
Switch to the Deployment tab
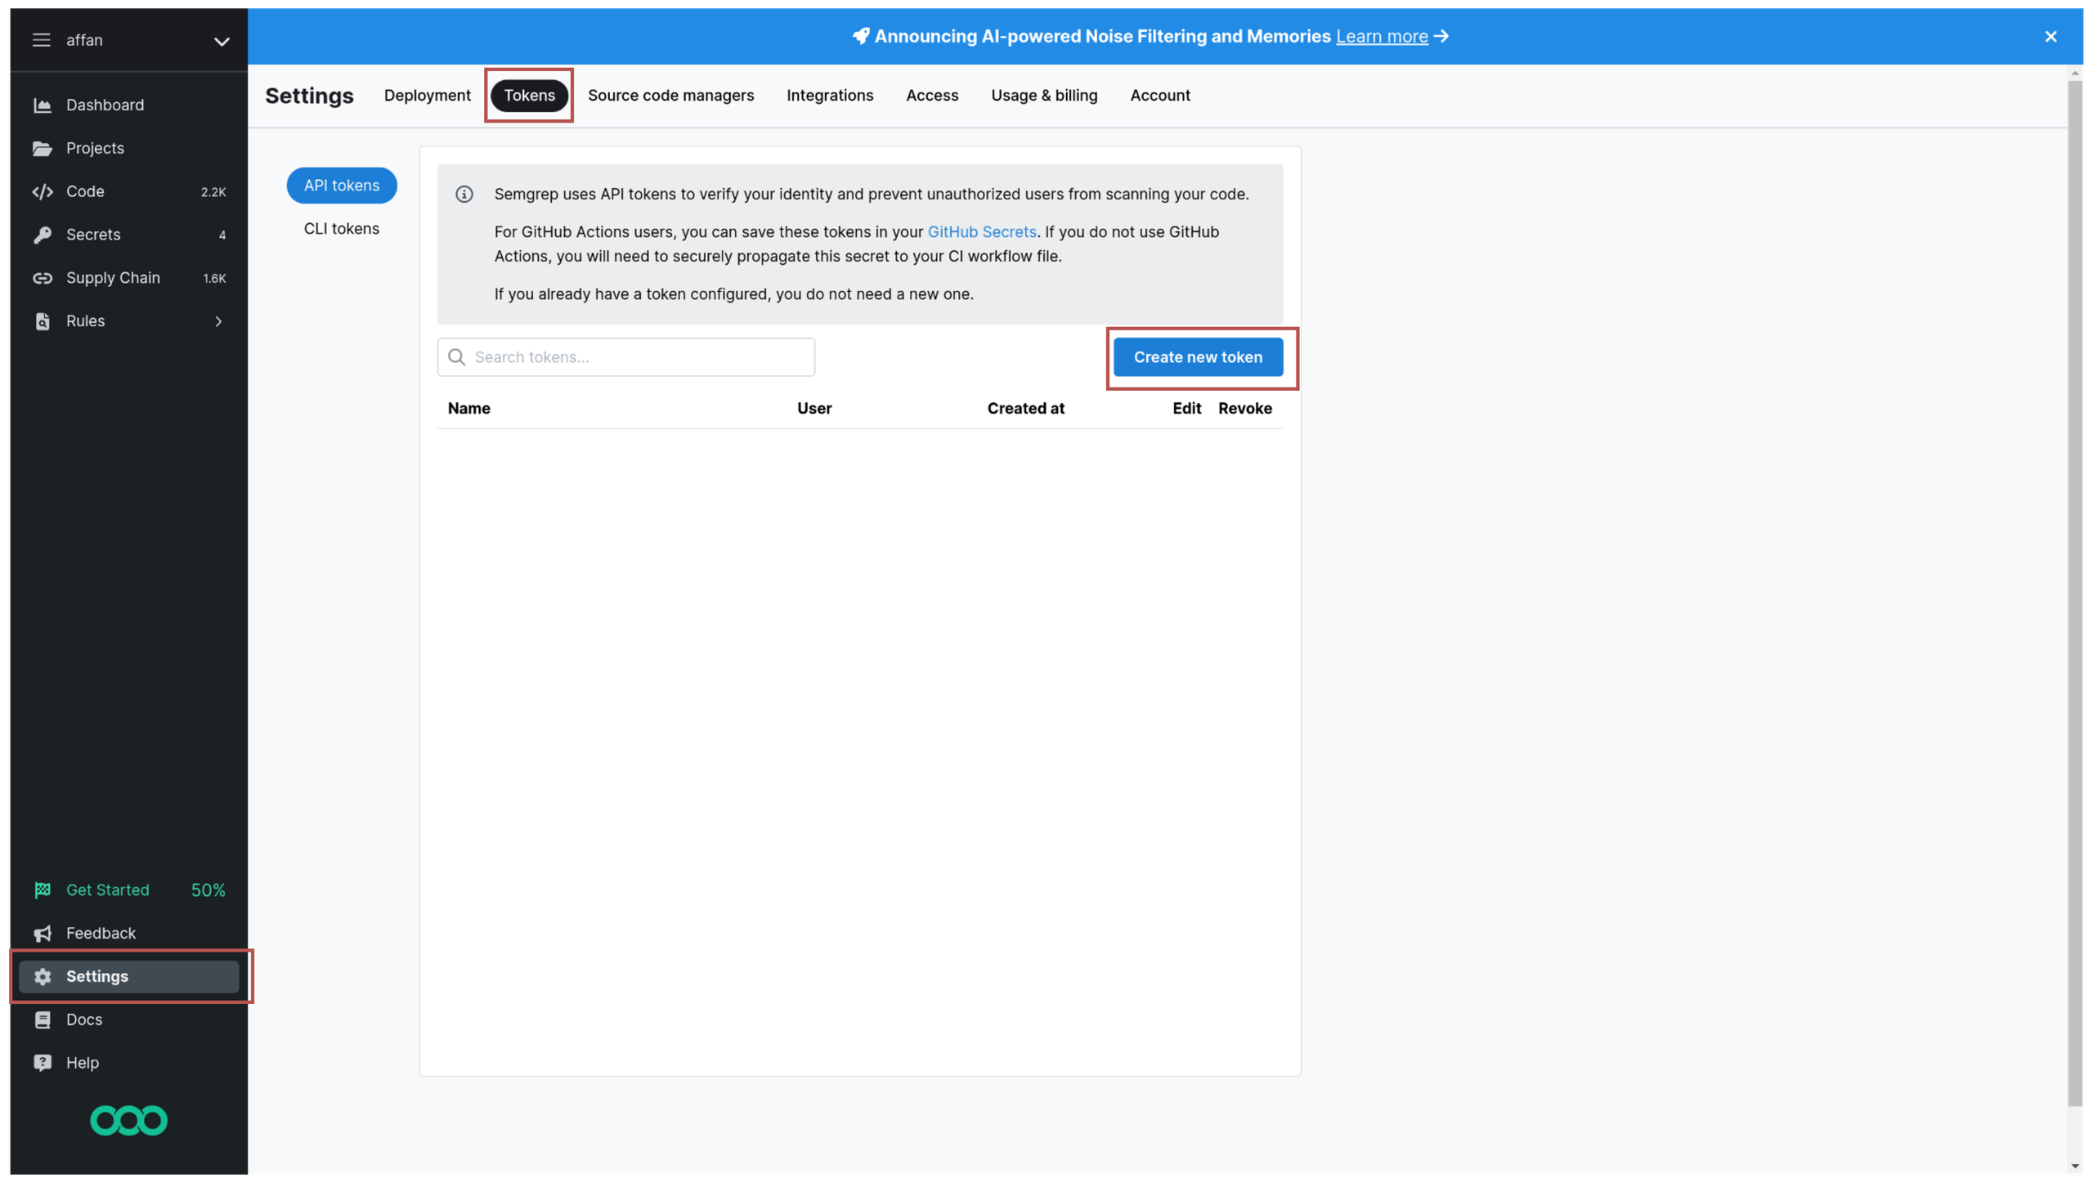click(427, 95)
